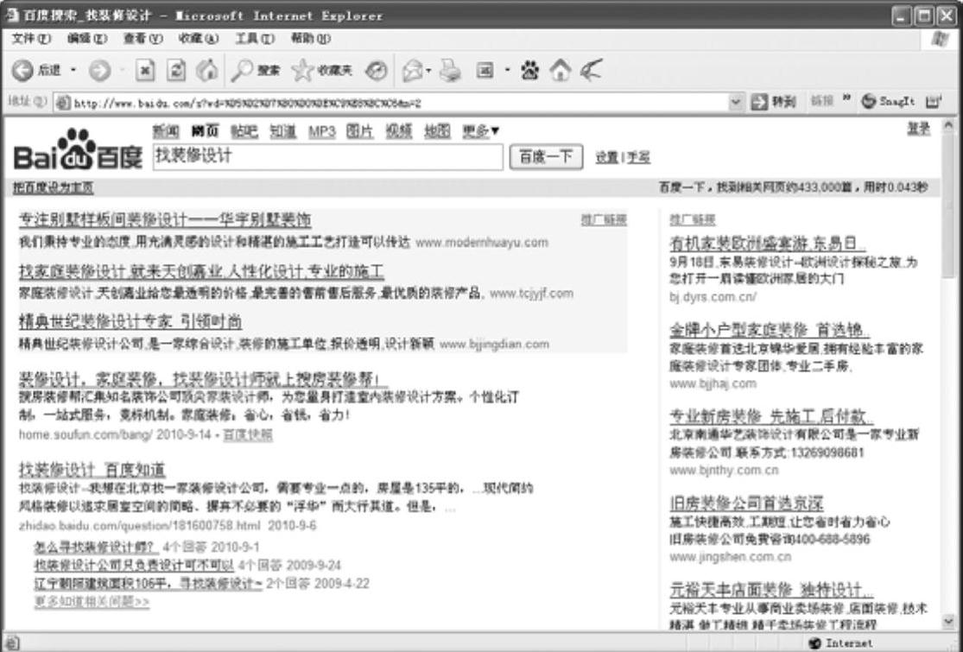Click the 转到 Go button

click(x=774, y=102)
